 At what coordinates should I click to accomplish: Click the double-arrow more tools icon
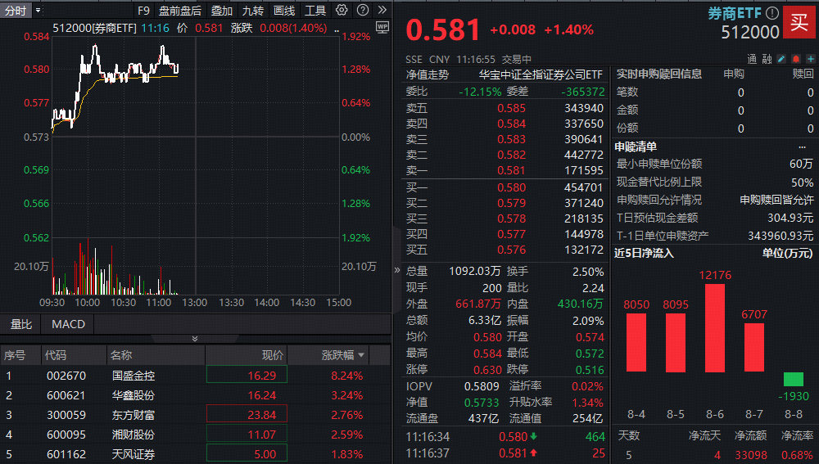click(382, 10)
